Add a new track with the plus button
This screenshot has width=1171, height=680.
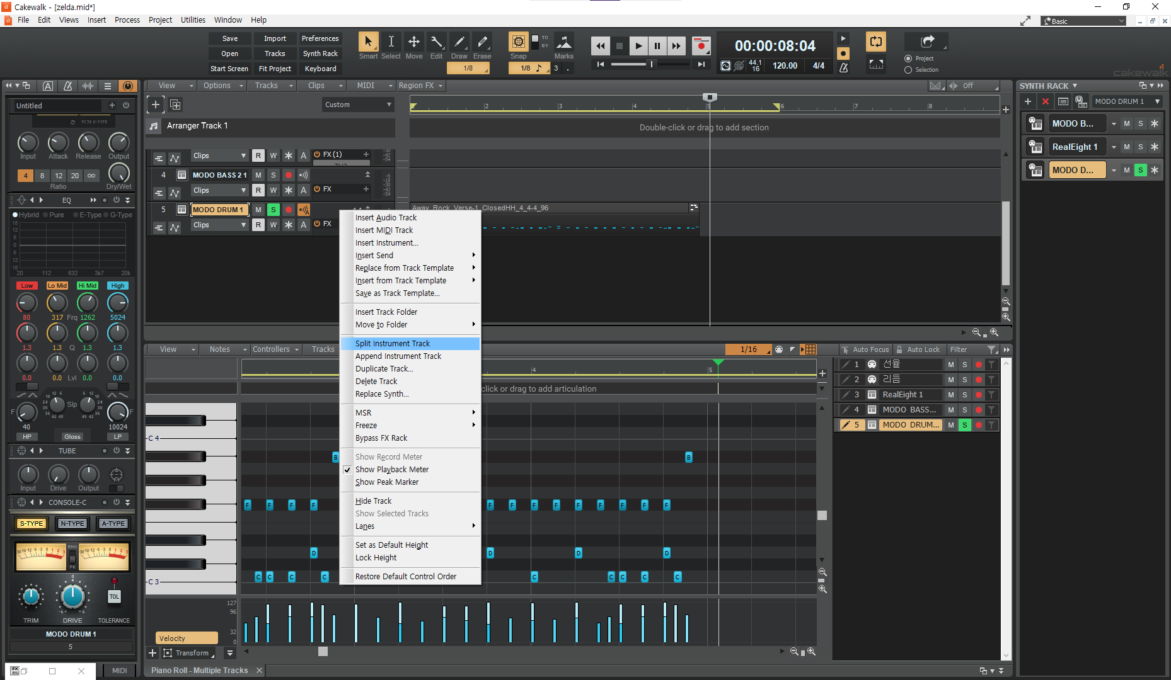156,105
